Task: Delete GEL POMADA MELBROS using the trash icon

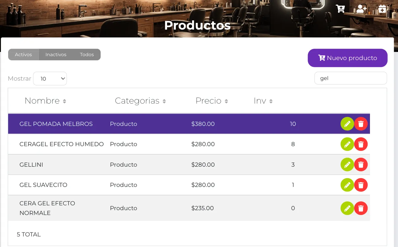Action: click(361, 123)
